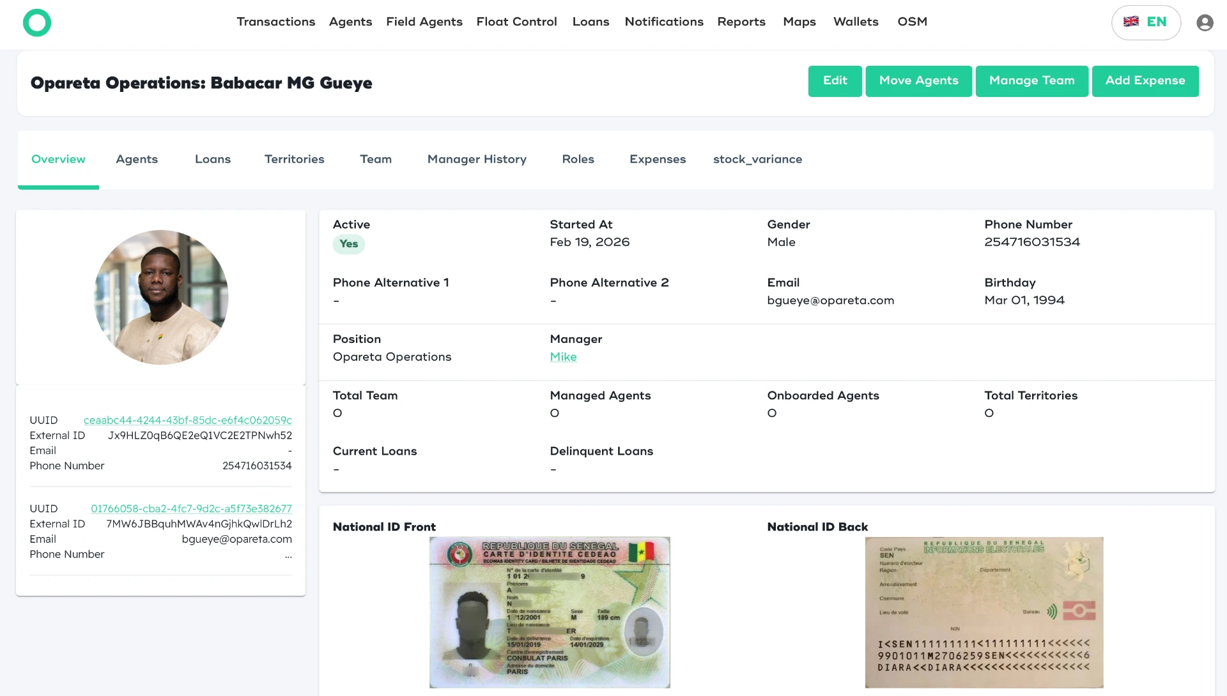
Task: Switch to the Roles tab
Action: (578, 160)
